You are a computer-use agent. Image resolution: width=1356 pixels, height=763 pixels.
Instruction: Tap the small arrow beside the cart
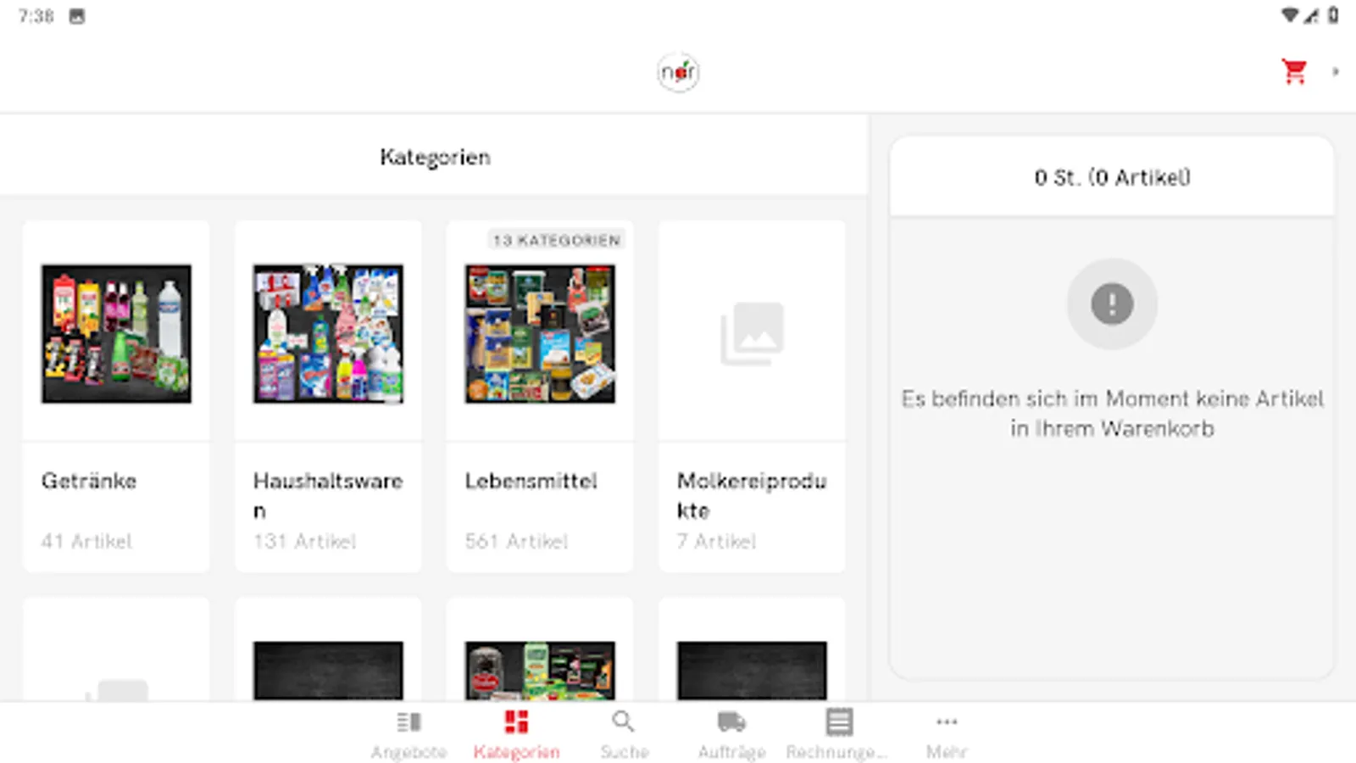tap(1336, 72)
